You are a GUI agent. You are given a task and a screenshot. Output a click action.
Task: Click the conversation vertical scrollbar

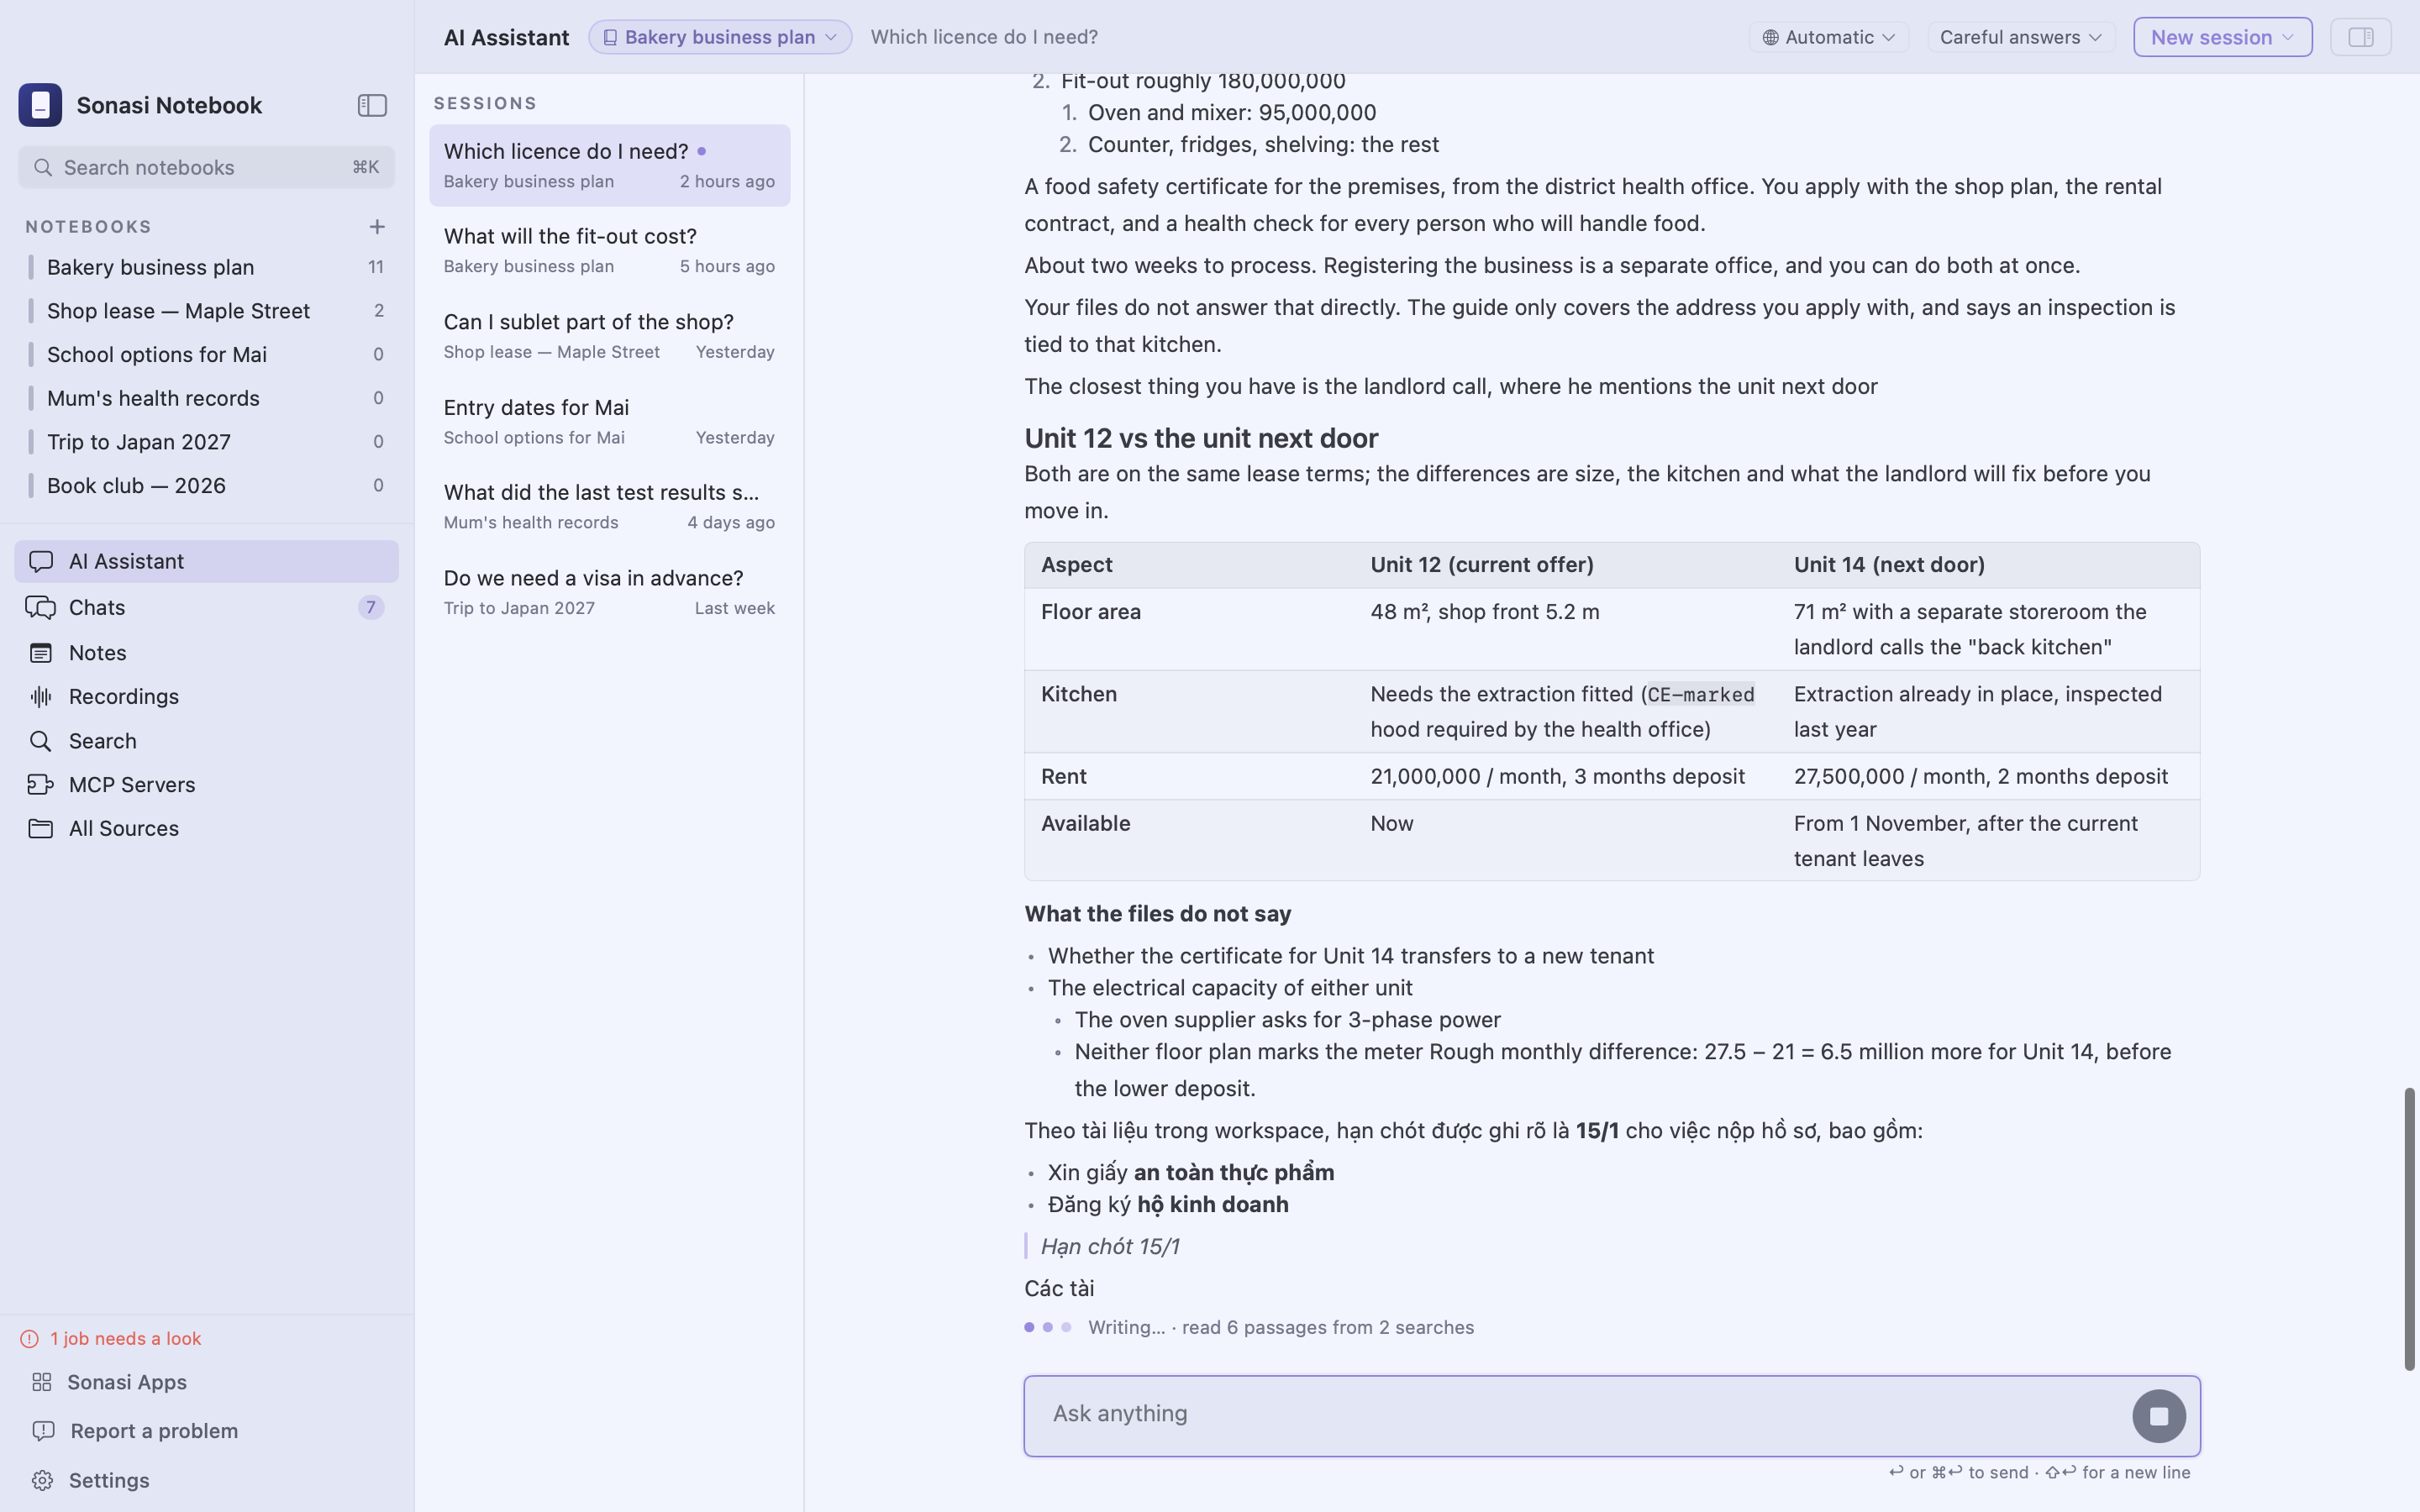[2409, 1229]
